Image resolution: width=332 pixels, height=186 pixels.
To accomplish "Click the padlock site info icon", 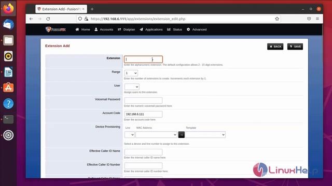I will (86, 19).
